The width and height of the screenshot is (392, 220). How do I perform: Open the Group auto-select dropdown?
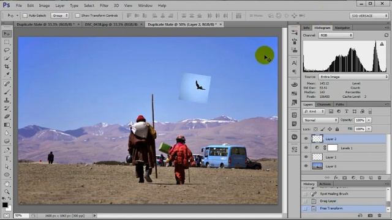pyautogui.click(x=60, y=15)
